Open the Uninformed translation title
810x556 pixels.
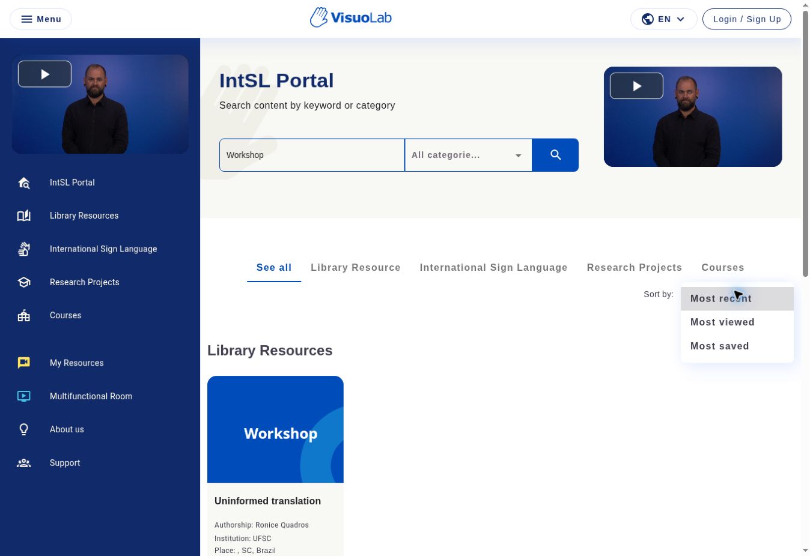(x=268, y=501)
